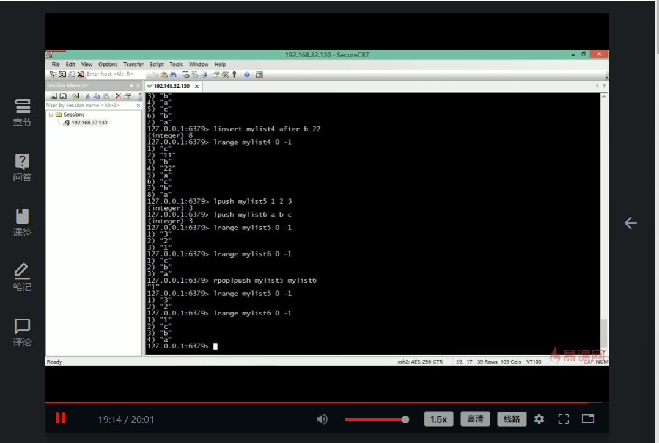
Task: Click the Reconnect toolbar icon
Action: pos(72,74)
